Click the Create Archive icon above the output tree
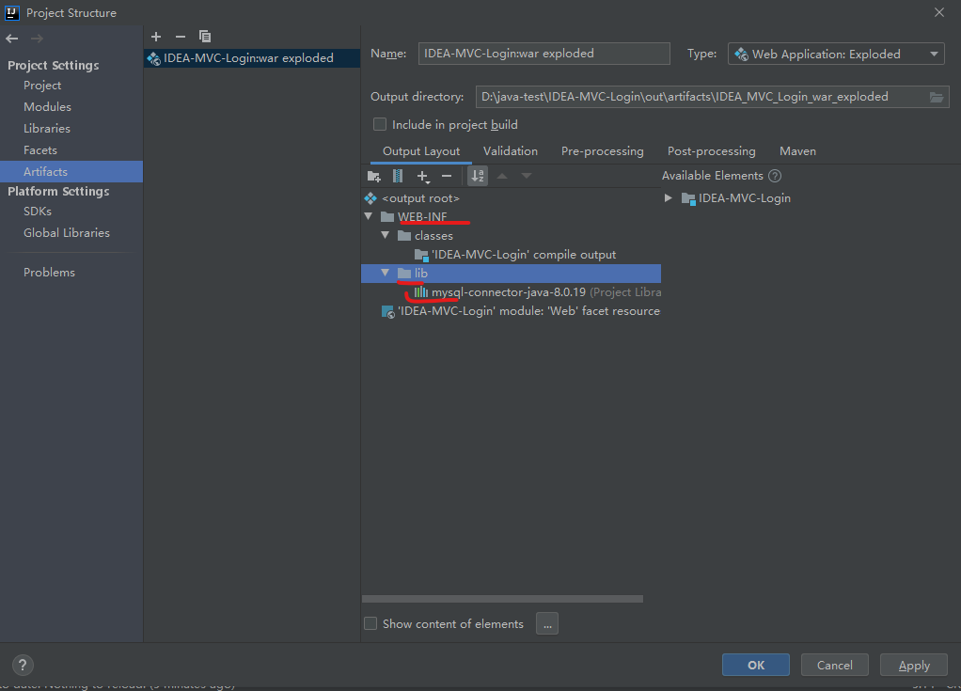The height and width of the screenshot is (691, 961). (397, 176)
